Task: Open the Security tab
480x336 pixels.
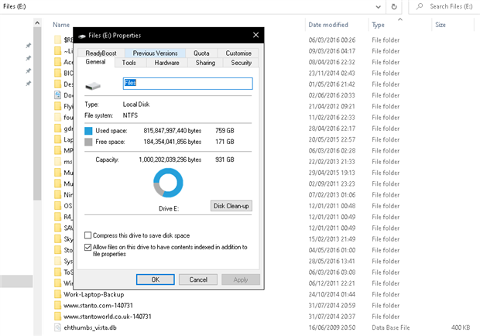Action: click(x=241, y=63)
